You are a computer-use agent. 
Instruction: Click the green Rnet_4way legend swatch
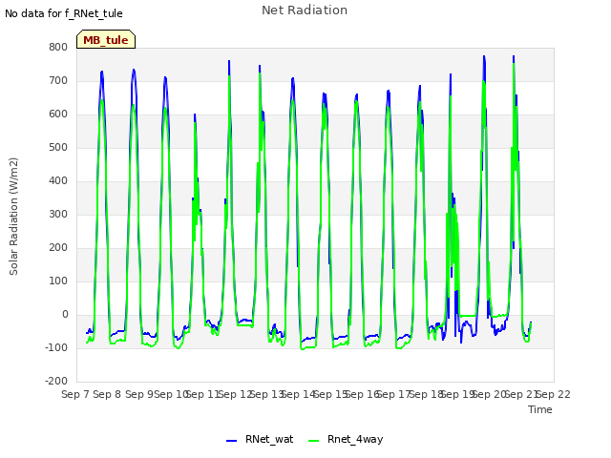[314, 441]
